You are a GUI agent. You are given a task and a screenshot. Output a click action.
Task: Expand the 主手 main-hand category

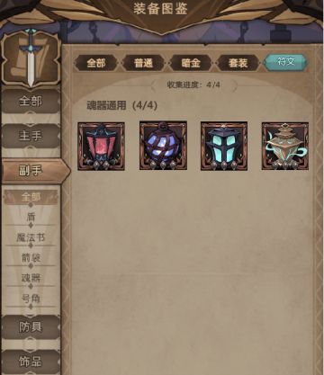point(31,136)
